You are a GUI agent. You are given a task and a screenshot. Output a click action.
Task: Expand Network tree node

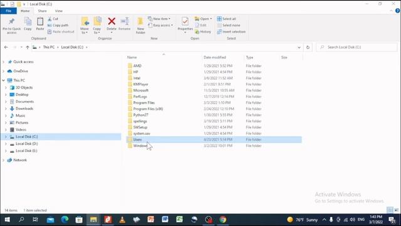(x=3, y=160)
